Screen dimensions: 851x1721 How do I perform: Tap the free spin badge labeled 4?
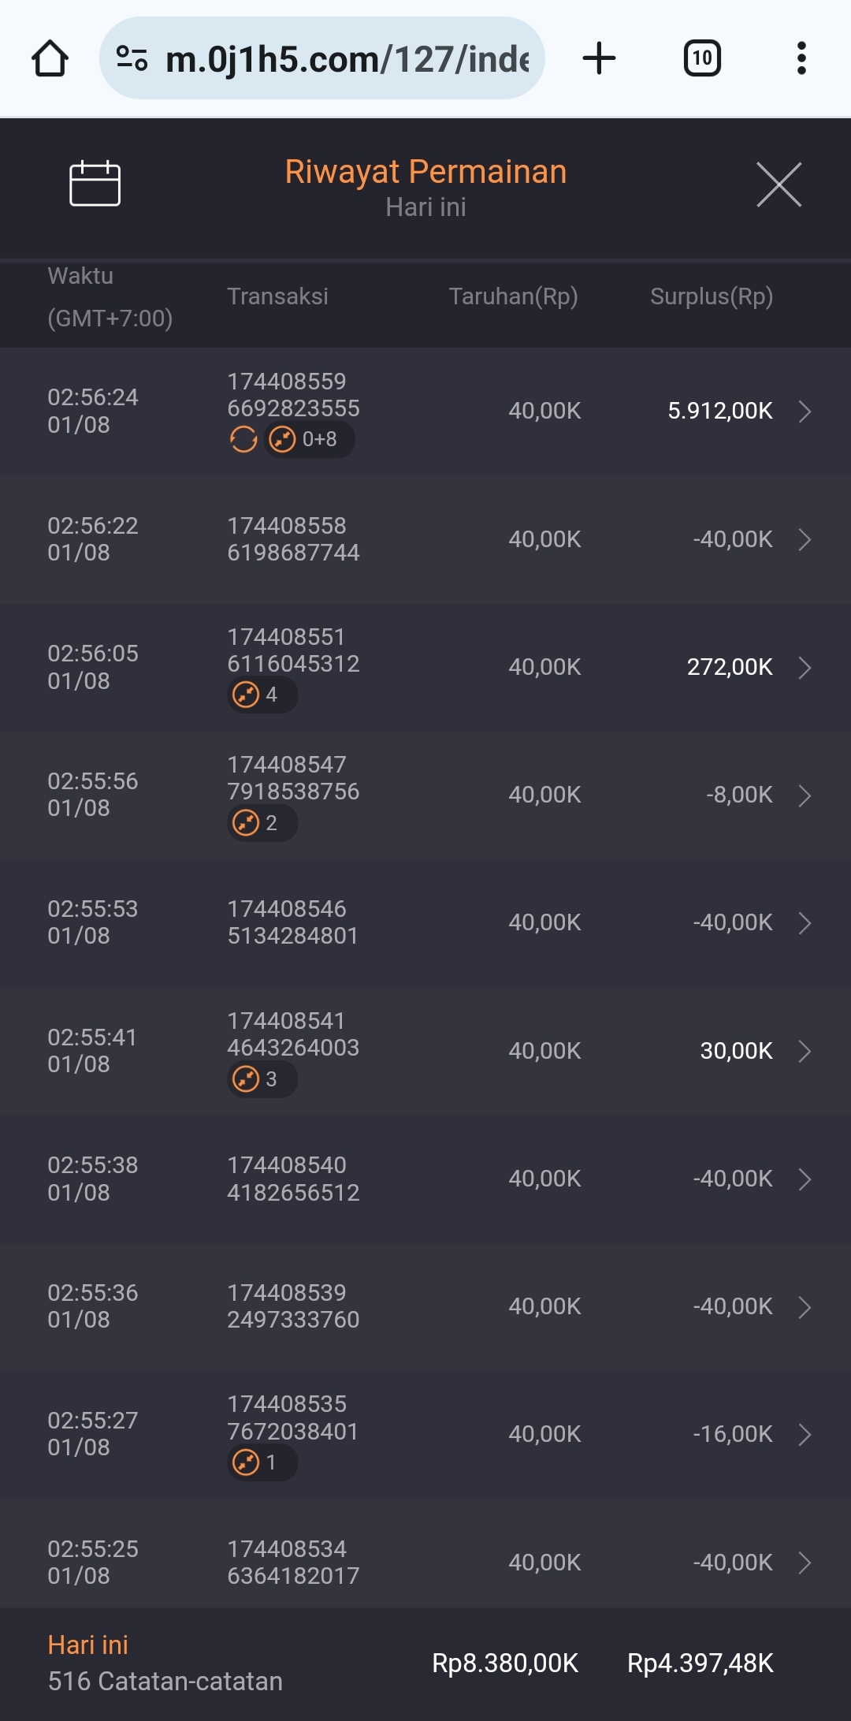click(262, 695)
